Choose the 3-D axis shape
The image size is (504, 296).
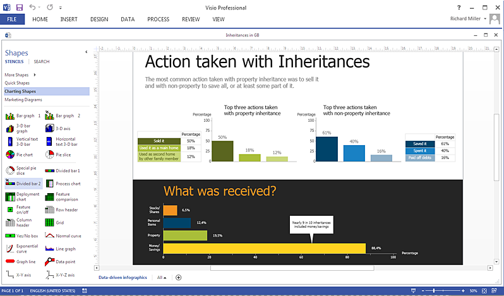pos(58,128)
